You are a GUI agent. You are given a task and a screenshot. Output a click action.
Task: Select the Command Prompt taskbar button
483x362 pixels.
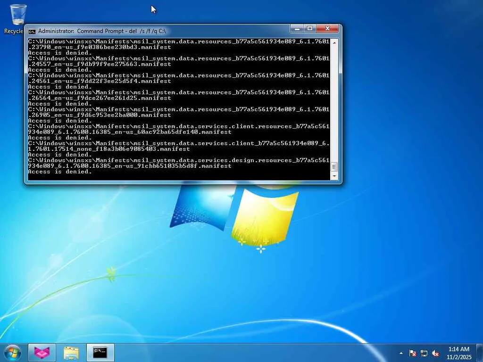tap(100, 353)
